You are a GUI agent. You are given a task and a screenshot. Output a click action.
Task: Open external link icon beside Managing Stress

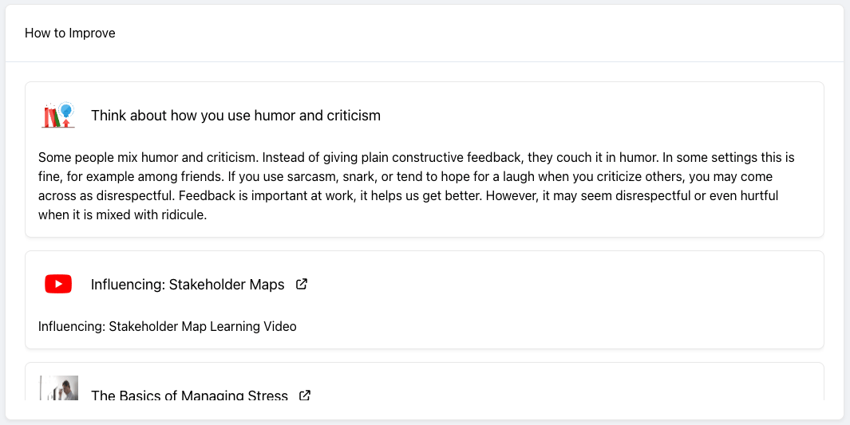[x=305, y=395]
